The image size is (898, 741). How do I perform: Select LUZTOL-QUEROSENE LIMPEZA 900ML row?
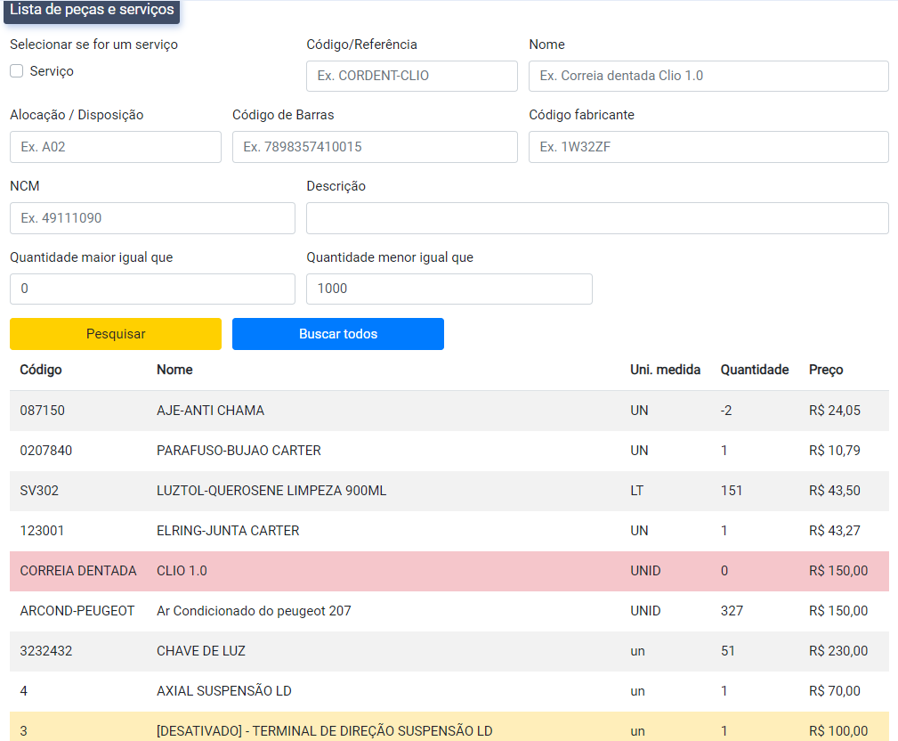point(271,491)
